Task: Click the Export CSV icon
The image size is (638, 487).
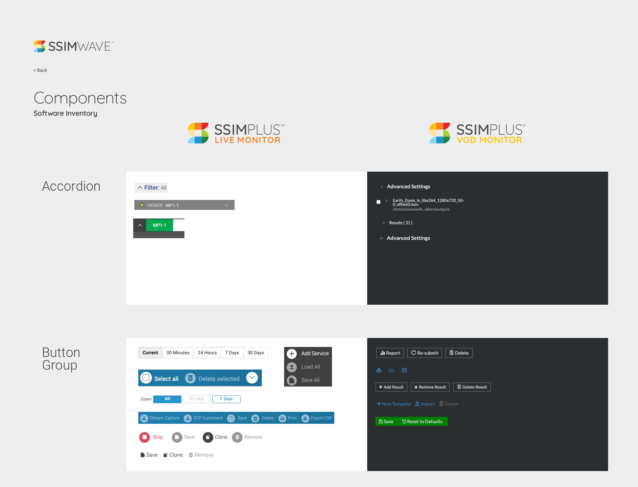Action: (305, 418)
